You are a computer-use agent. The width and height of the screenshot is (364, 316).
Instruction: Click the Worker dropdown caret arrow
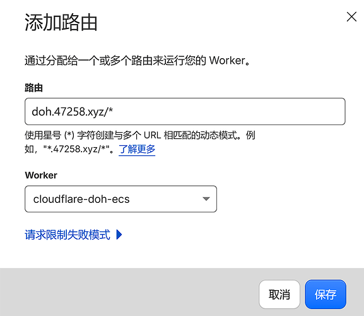(206, 199)
